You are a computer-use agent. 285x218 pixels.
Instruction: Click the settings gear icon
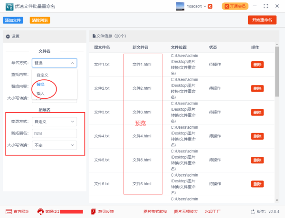tap(8, 36)
